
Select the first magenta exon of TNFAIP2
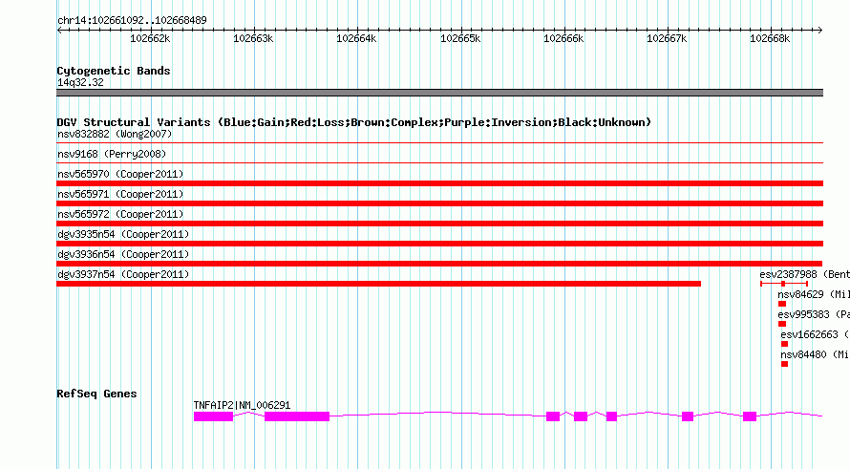click(214, 416)
